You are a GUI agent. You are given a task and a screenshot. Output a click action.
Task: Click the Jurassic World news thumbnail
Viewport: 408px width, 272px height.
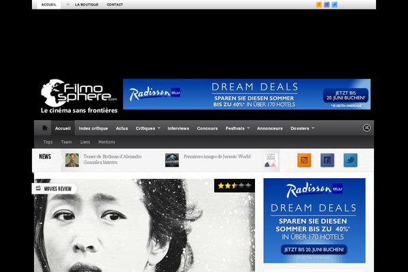pyautogui.click(x=172, y=160)
